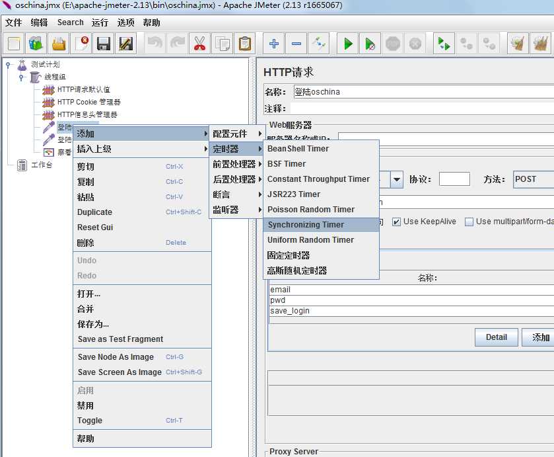Click the Paste clipboard icon
This screenshot has height=457, width=554.
coord(244,44)
